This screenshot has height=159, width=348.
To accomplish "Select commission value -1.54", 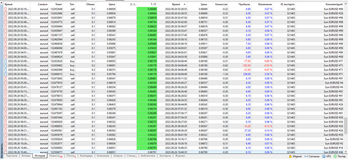I will [225, 74].
